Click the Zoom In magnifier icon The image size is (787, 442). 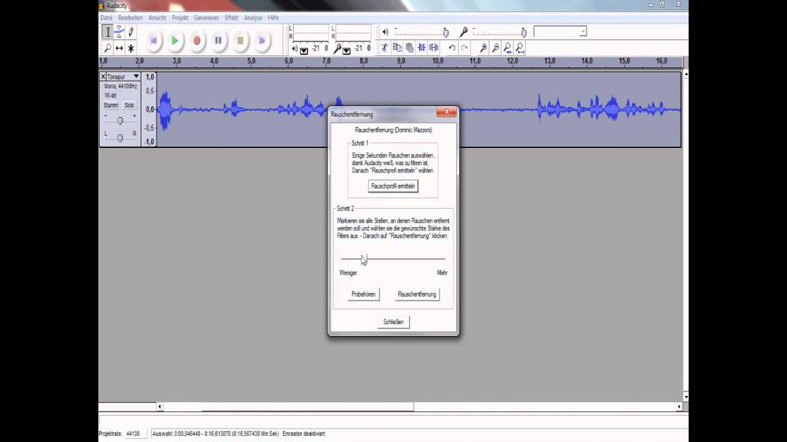[x=483, y=47]
